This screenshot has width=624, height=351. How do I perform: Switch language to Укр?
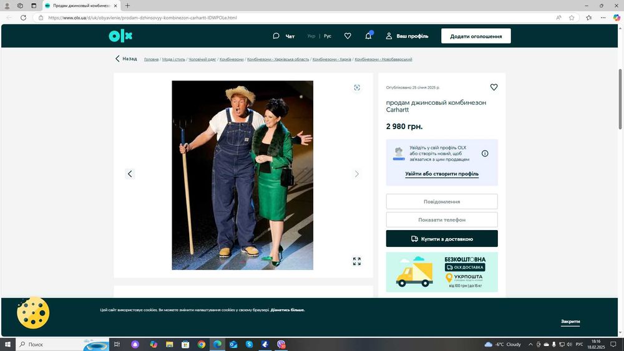[311, 36]
